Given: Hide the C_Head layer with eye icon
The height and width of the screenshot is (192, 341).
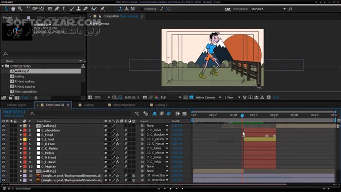Looking at the screenshot, I should point(3,135).
